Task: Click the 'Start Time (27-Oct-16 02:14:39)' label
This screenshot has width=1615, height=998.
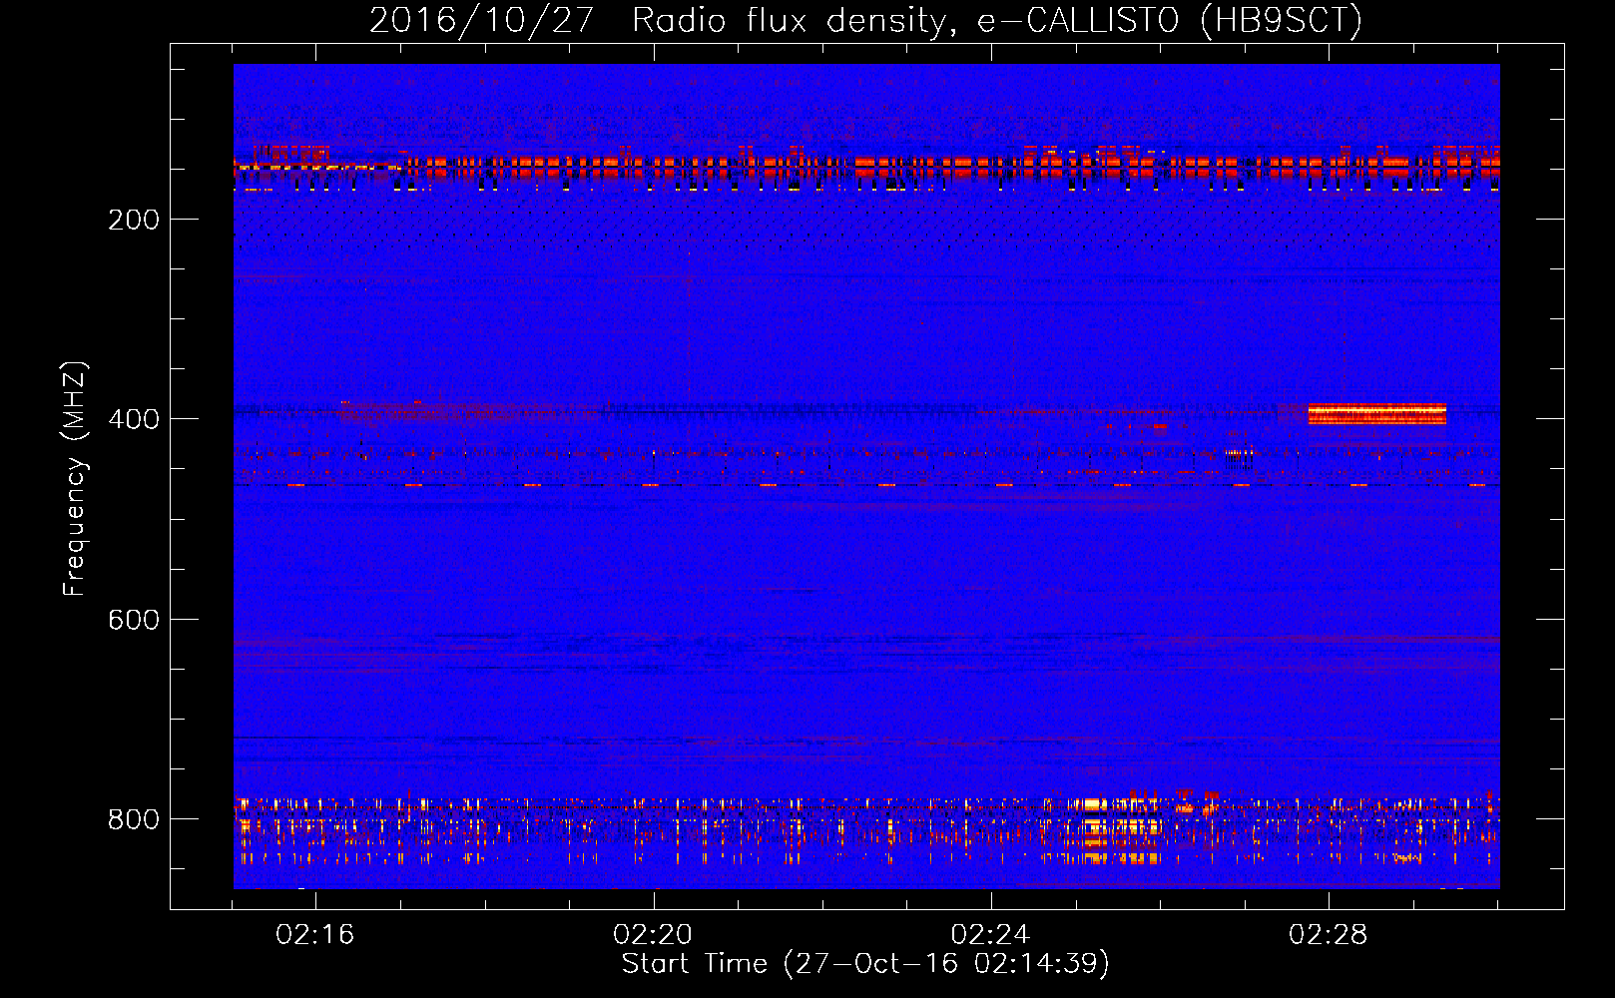Action: point(865,964)
